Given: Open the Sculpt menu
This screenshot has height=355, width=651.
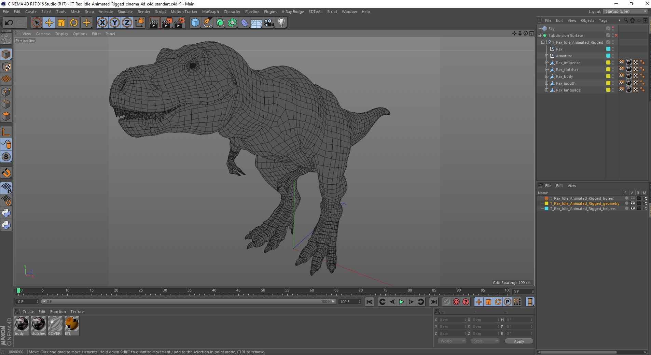Looking at the screenshot, I should (x=161, y=12).
